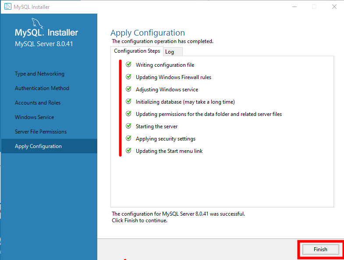Click 'Updating the Start menu link' text
The width and height of the screenshot is (344, 260).
[169, 151]
